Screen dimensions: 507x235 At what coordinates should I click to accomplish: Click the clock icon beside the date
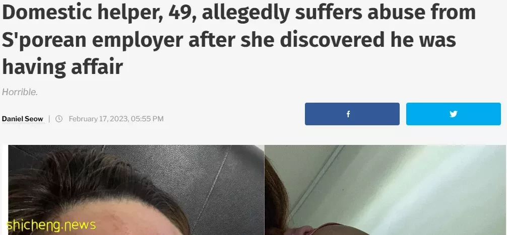pyautogui.click(x=59, y=119)
